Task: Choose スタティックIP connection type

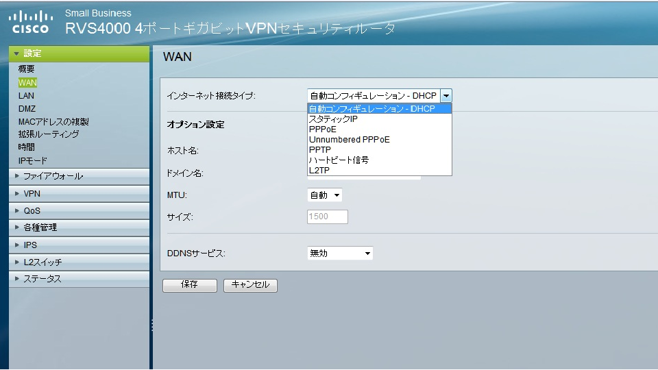Action: tap(379, 119)
